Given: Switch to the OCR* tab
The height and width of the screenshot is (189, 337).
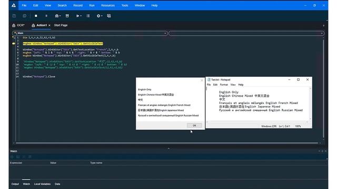Looking at the screenshot, I should click(18, 25).
